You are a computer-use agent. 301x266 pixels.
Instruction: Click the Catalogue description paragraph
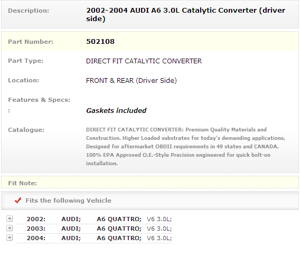pyautogui.click(x=185, y=146)
